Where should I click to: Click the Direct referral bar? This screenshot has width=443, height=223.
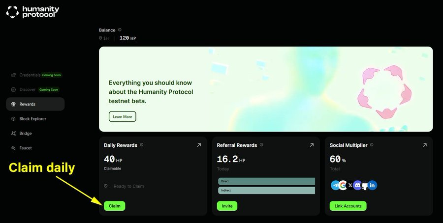coord(266,181)
